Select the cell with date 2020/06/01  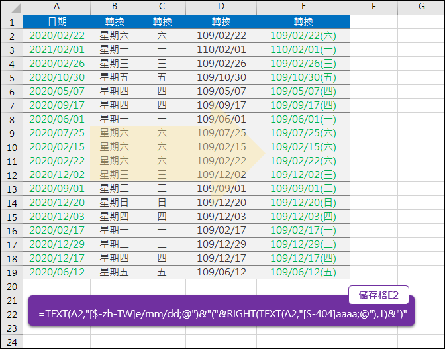57,119
